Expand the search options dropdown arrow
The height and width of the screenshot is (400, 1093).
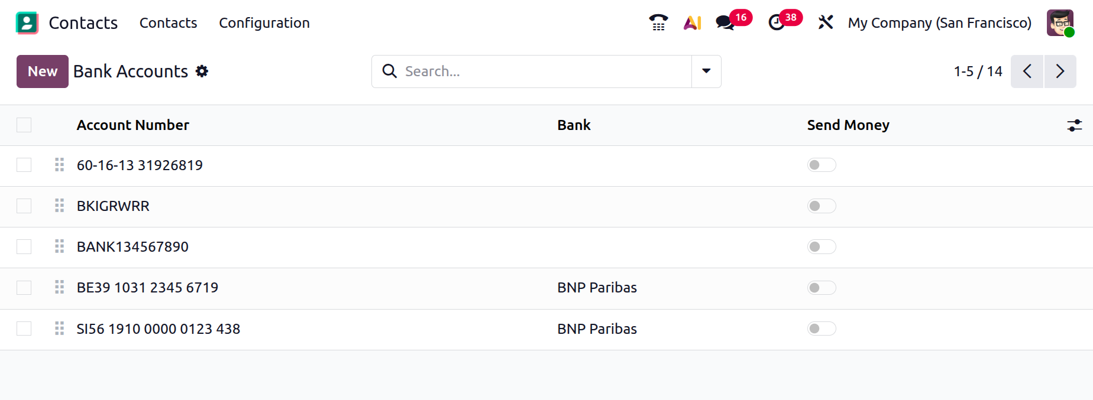(x=706, y=71)
